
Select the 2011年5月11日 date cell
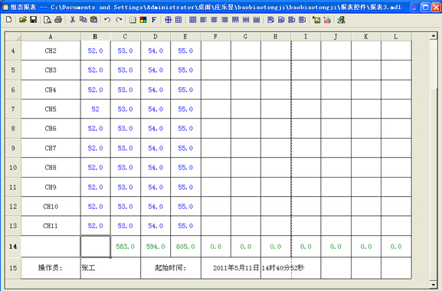231,268
